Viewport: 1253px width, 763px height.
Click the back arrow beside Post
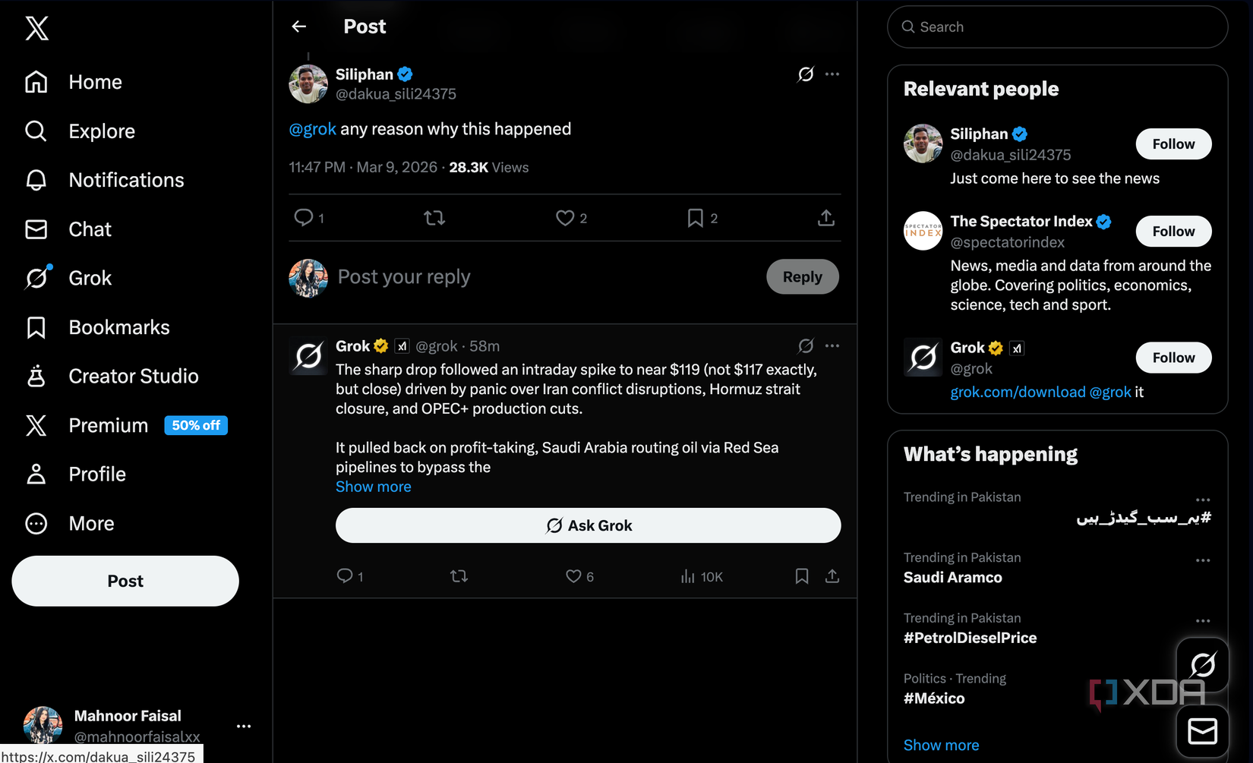click(299, 27)
